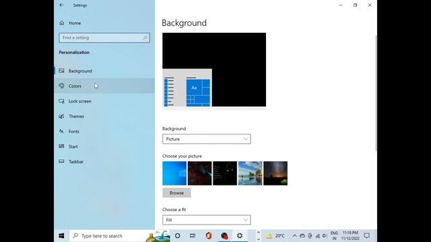The width and height of the screenshot is (431, 242).
Task: Click the doodle image in taskbar search box
Action: tap(158, 236)
